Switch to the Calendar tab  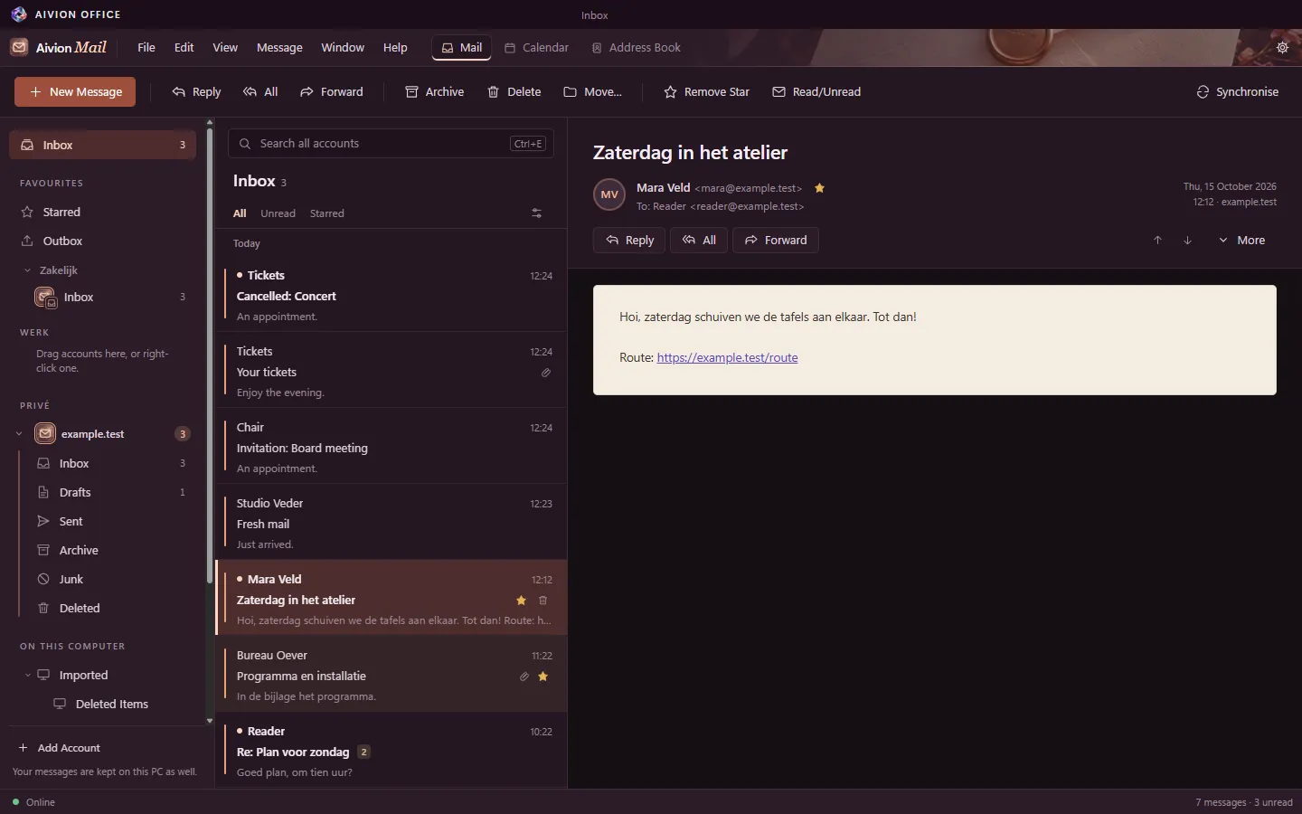coord(536,47)
